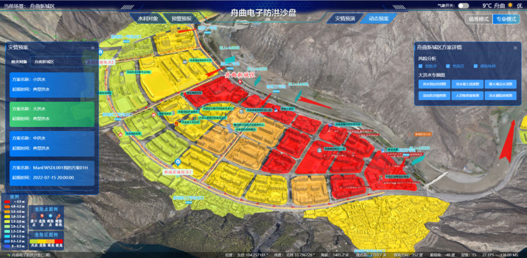
Task: Click the orange 避险路线 arrow icon
Action: 60,217
